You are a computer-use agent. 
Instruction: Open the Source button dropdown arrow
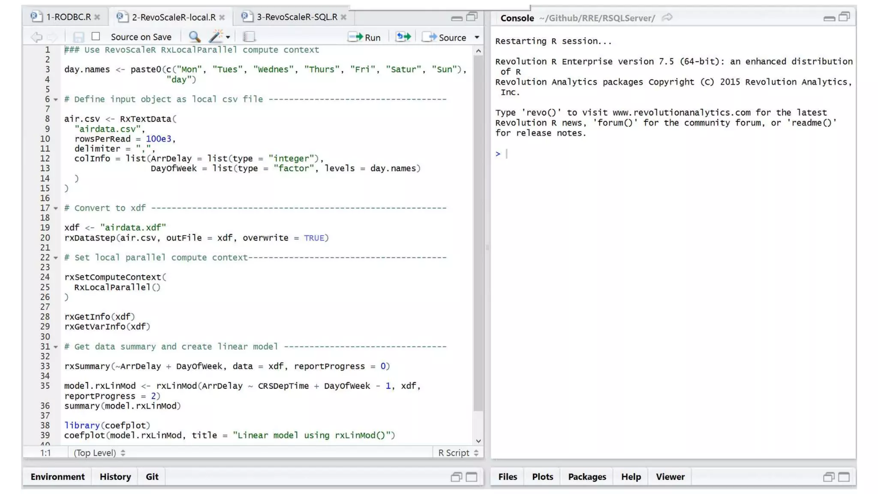(477, 37)
